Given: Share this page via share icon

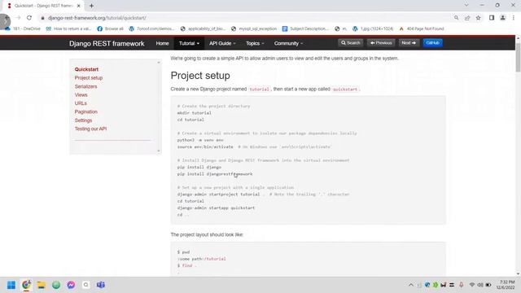Looking at the screenshot, I should [x=467, y=18].
